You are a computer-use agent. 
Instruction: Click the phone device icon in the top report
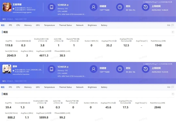coord(51,7)
